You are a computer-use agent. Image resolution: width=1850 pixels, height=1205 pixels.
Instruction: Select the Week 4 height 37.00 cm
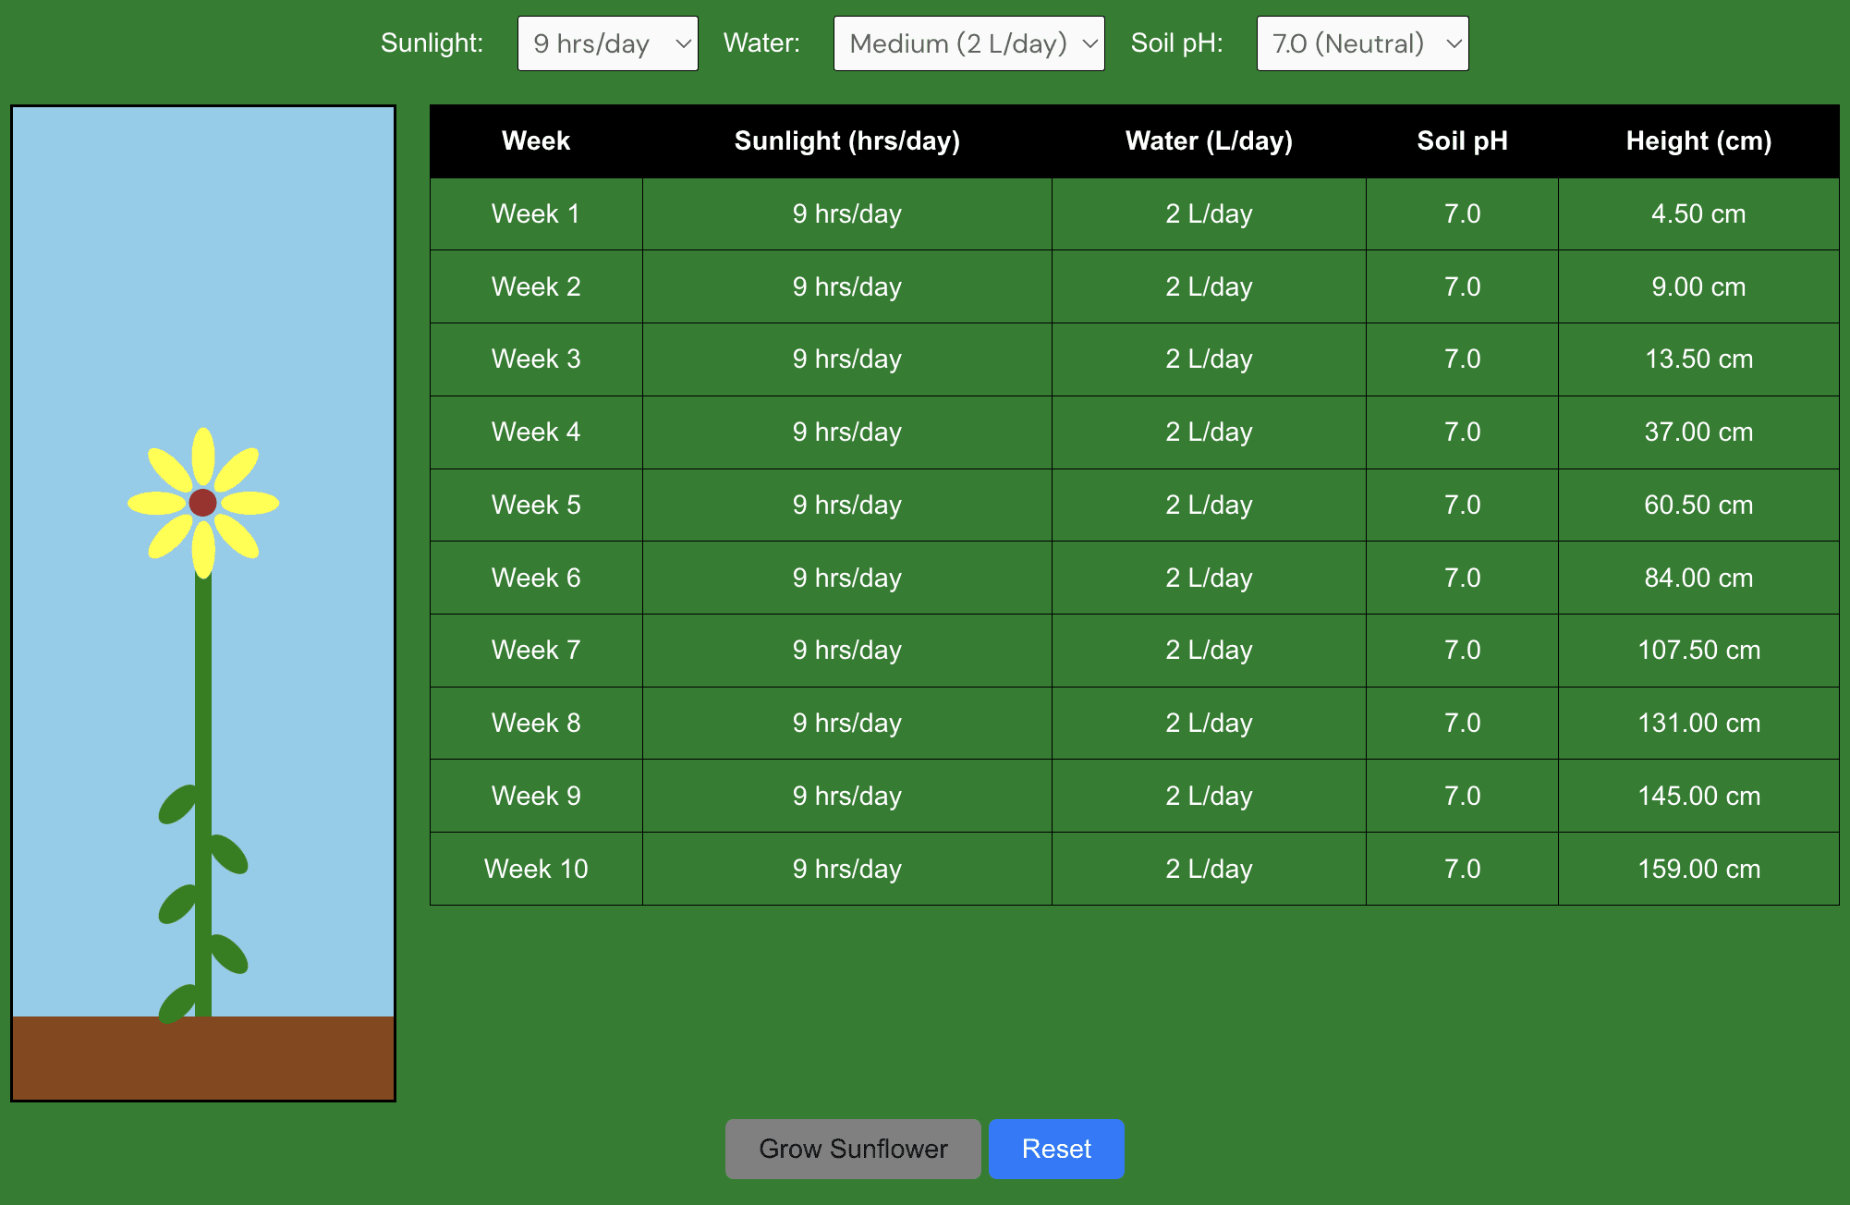click(1698, 432)
